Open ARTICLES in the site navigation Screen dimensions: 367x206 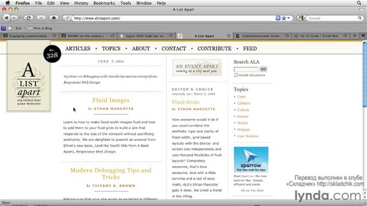coord(78,49)
